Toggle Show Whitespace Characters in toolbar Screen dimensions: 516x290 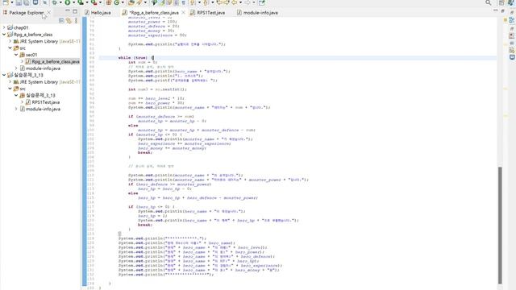(x=183, y=2)
